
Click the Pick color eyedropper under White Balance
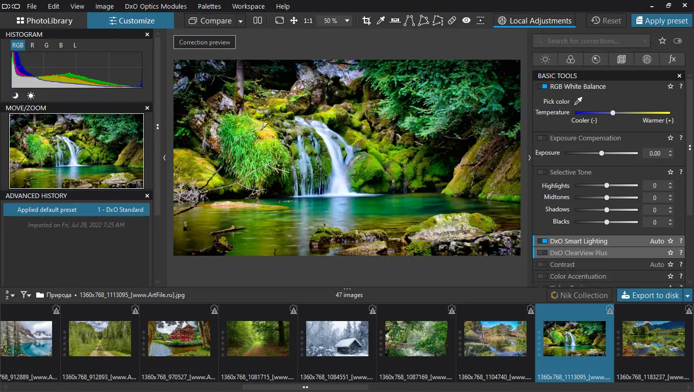[x=578, y=101]
